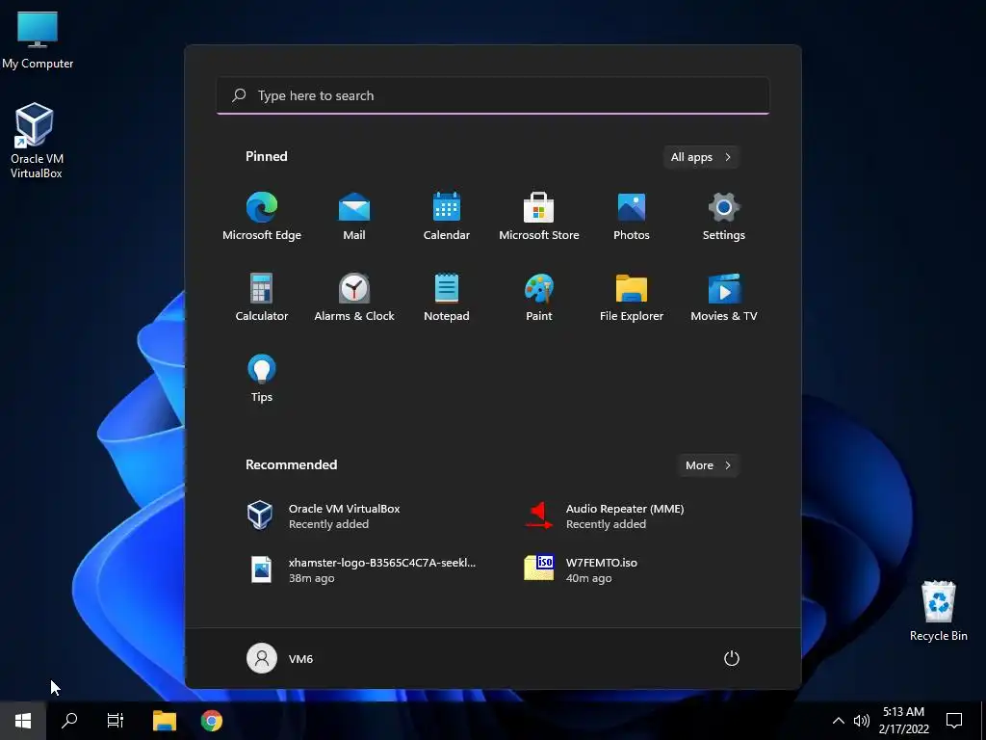Open Task View on the taskbar
Image resolution: width=986 pixels, height=740 pixels.
116,721
